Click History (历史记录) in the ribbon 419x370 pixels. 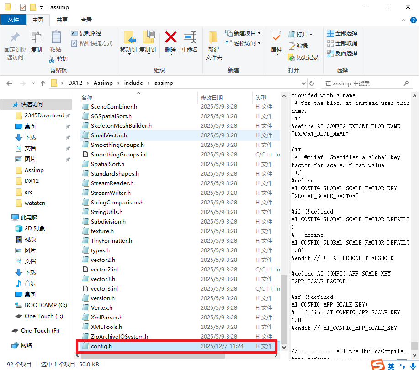click(303, 57)
